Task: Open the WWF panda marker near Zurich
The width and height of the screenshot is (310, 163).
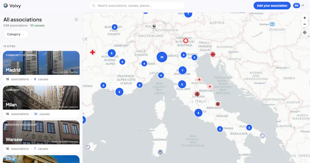Action: click(x=154, y=26)
